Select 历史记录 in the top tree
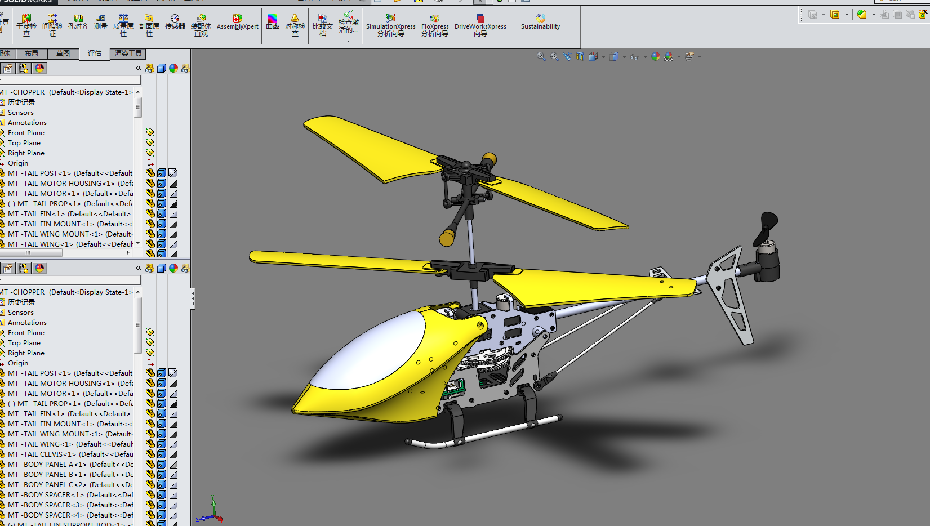 (21, 102)
